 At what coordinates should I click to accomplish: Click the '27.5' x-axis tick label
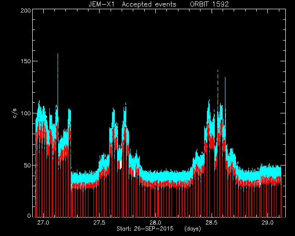click(100, 223)
